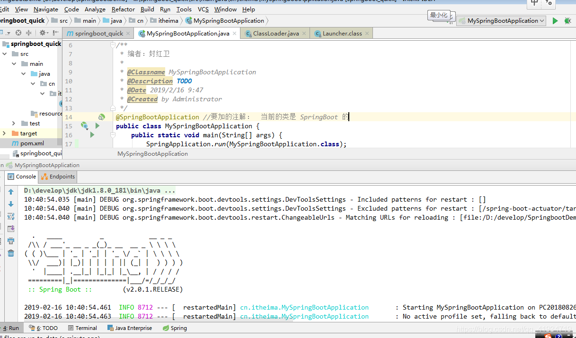Click the src breadcrumb in navigation bar

(59, 21)
